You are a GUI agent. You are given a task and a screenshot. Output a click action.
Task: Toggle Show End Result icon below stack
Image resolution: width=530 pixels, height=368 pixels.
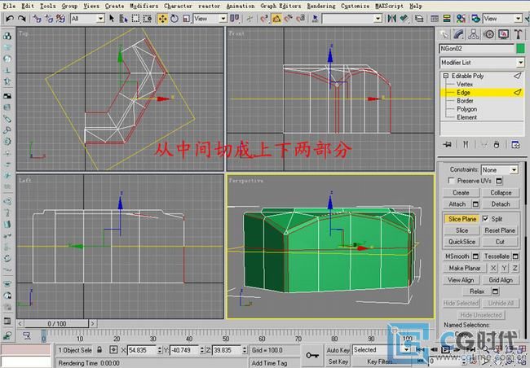point(466,144)
